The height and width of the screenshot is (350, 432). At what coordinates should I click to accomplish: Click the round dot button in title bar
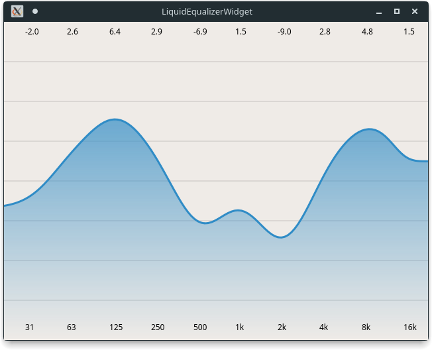pyautogui.click(x=35, y=11)
